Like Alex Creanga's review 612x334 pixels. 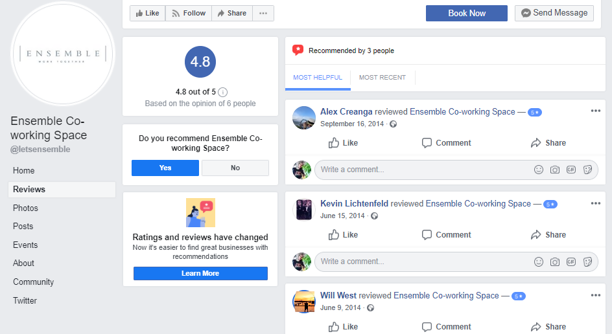point(343,143)
